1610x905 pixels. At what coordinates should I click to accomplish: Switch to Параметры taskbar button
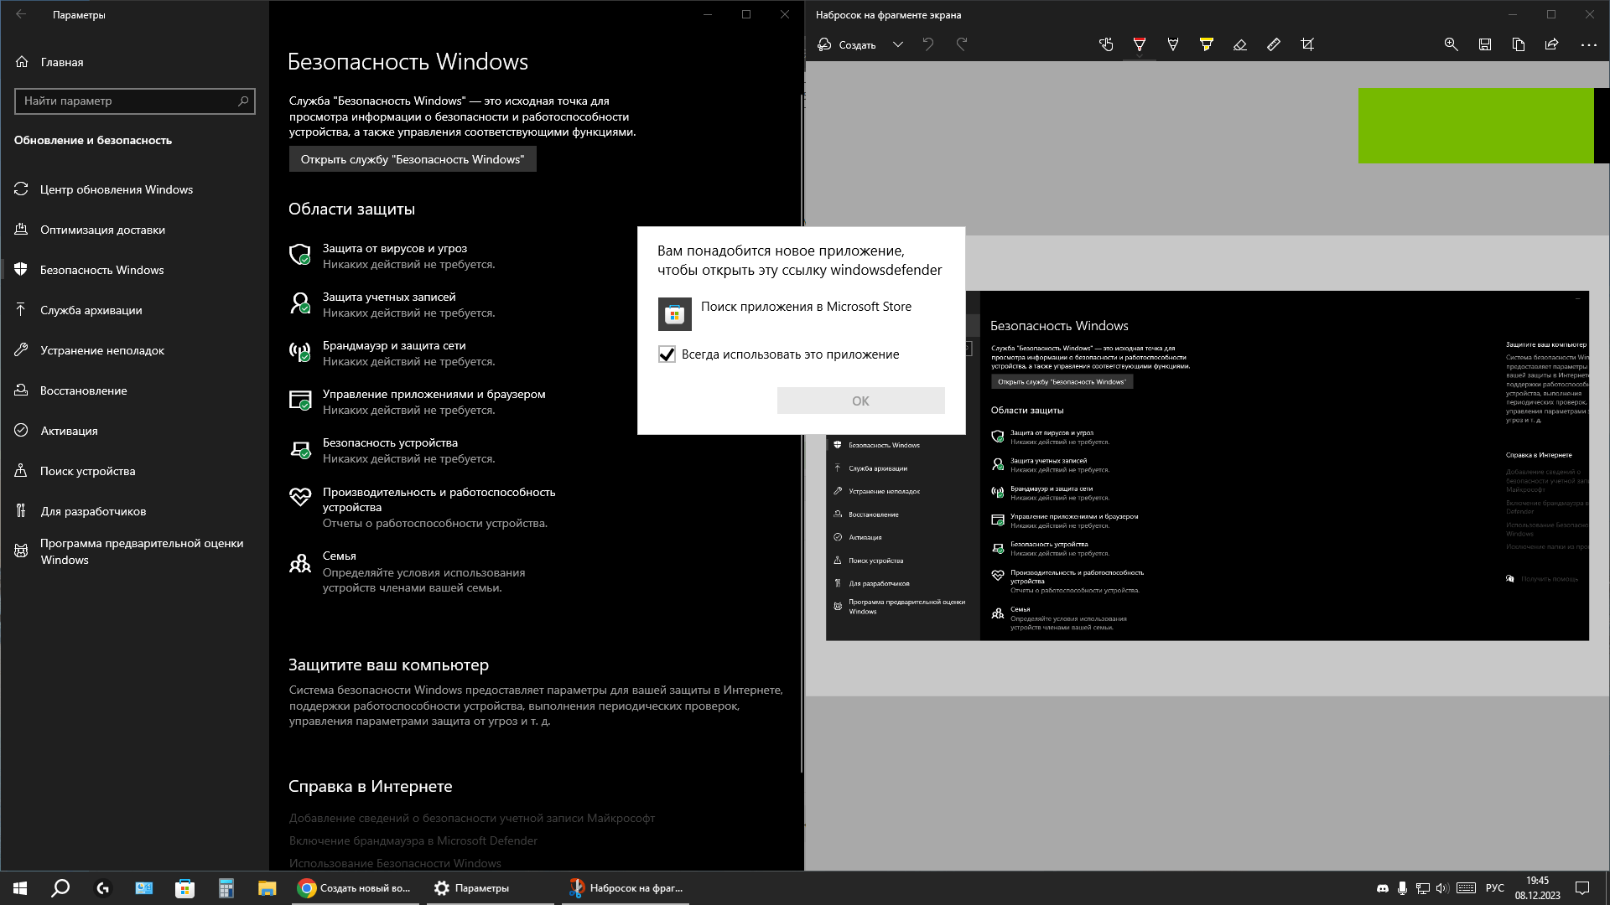click(490, 888)
